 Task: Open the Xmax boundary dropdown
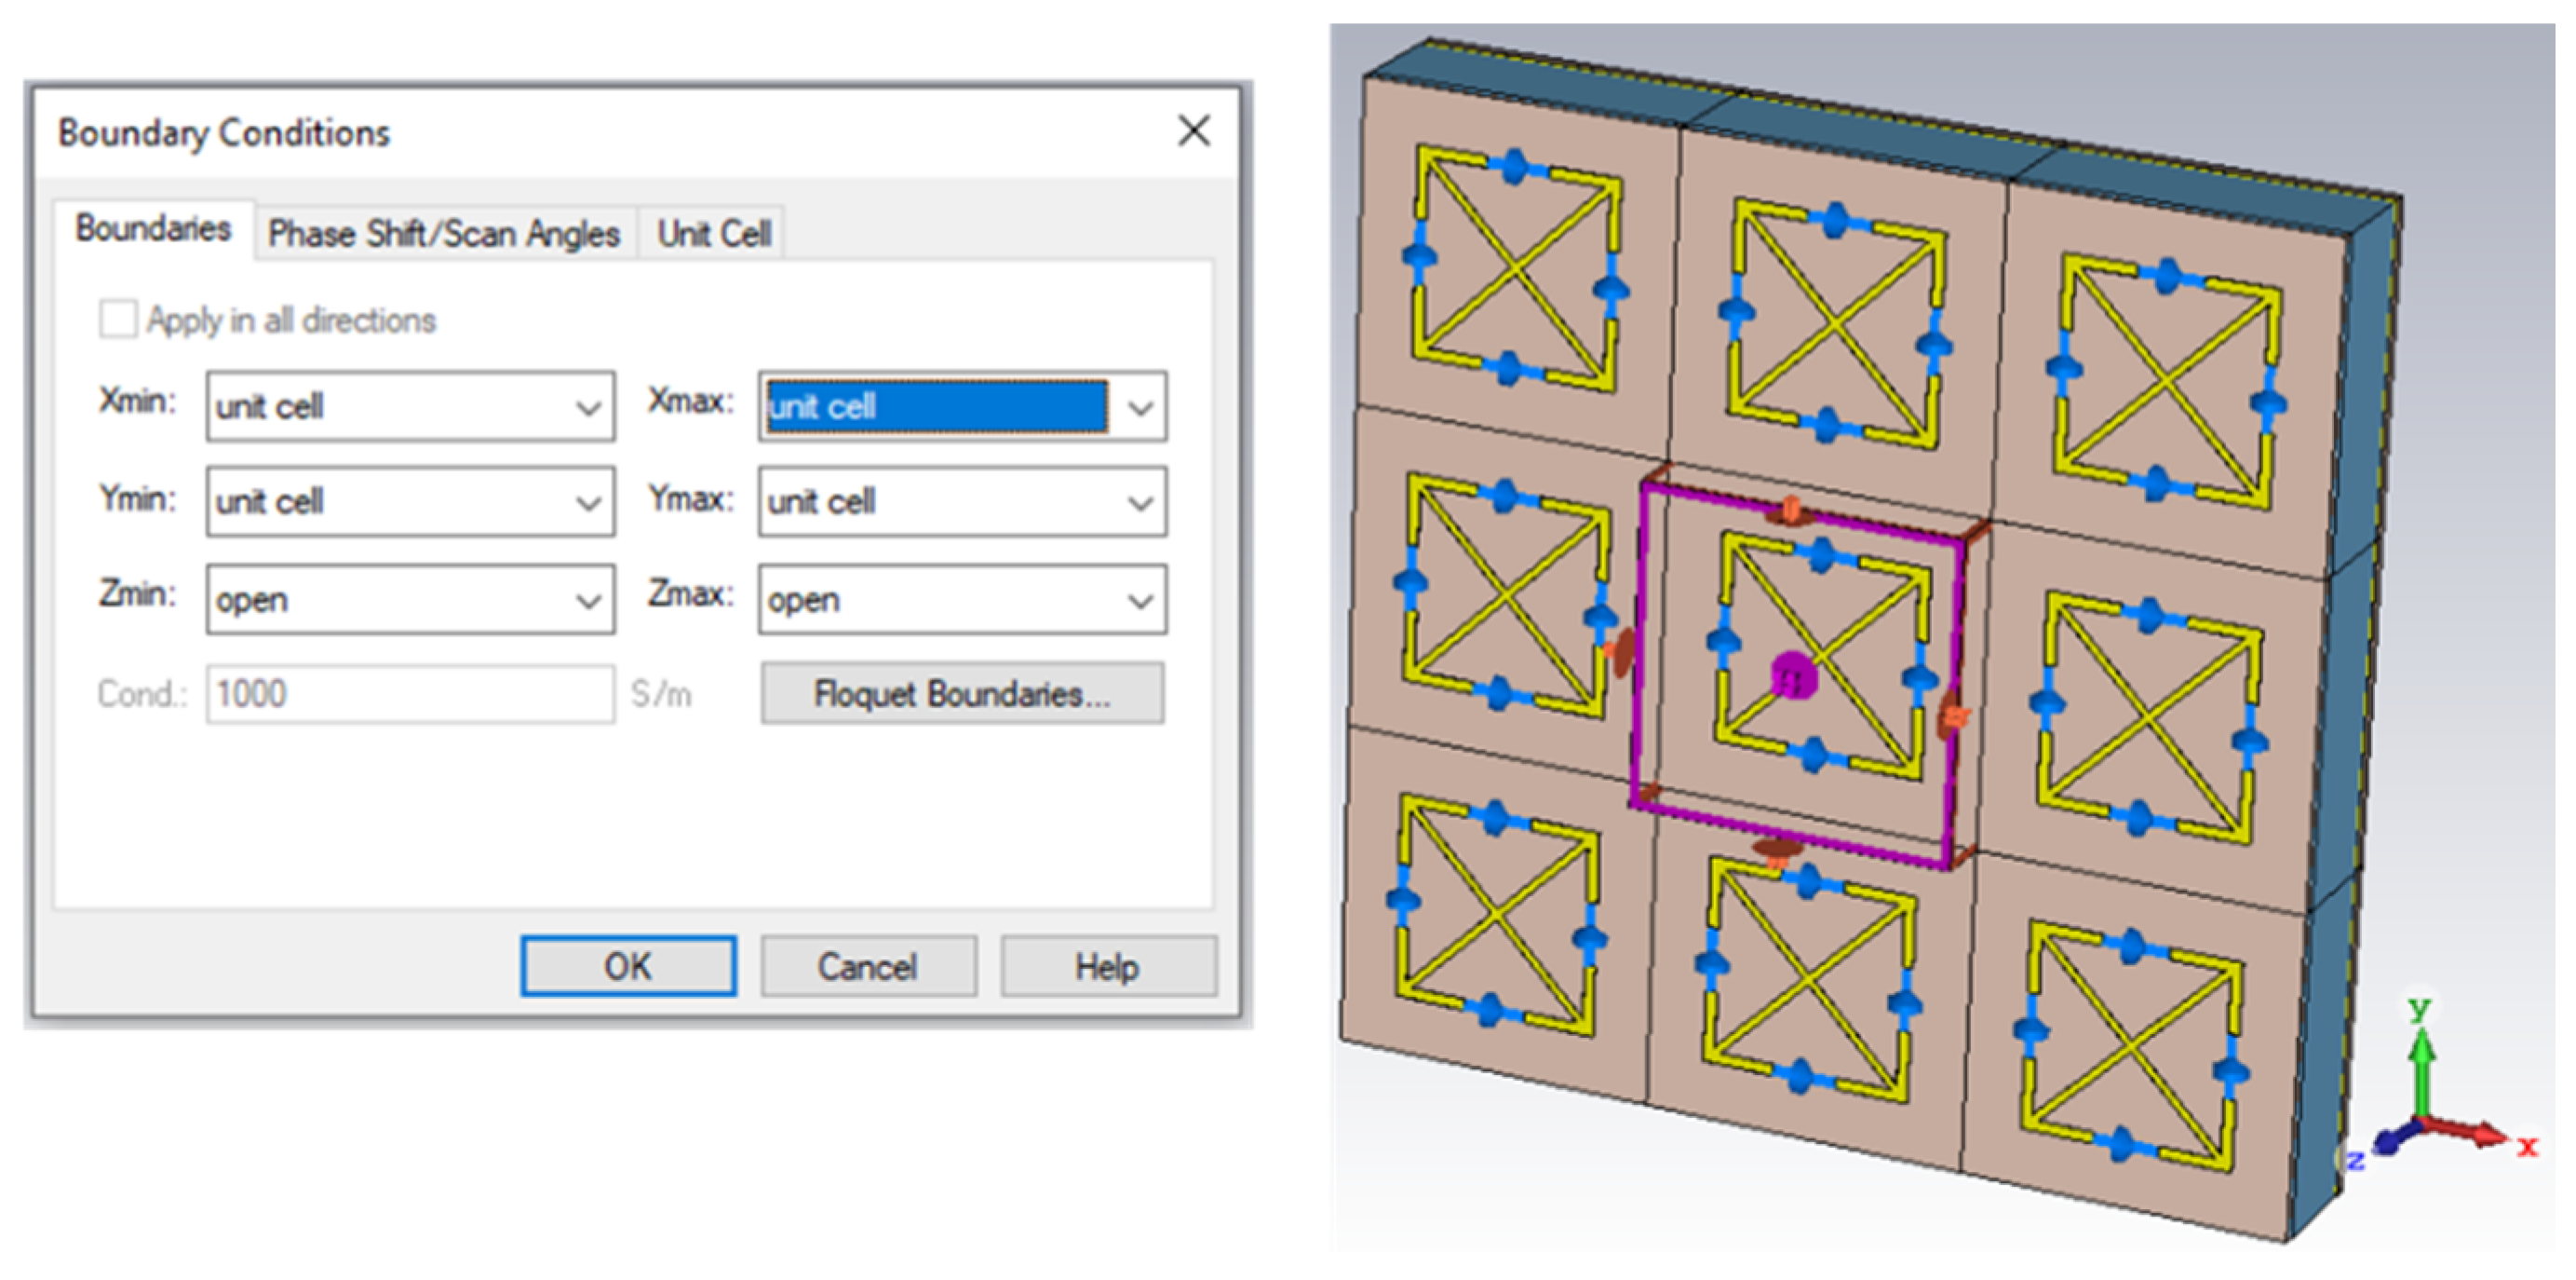[1140, 407]
